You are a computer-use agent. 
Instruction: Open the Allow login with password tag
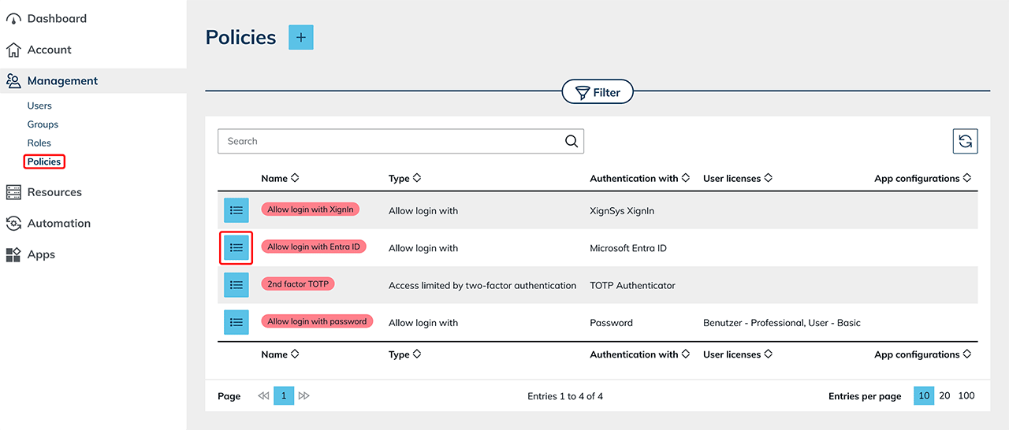317,321
